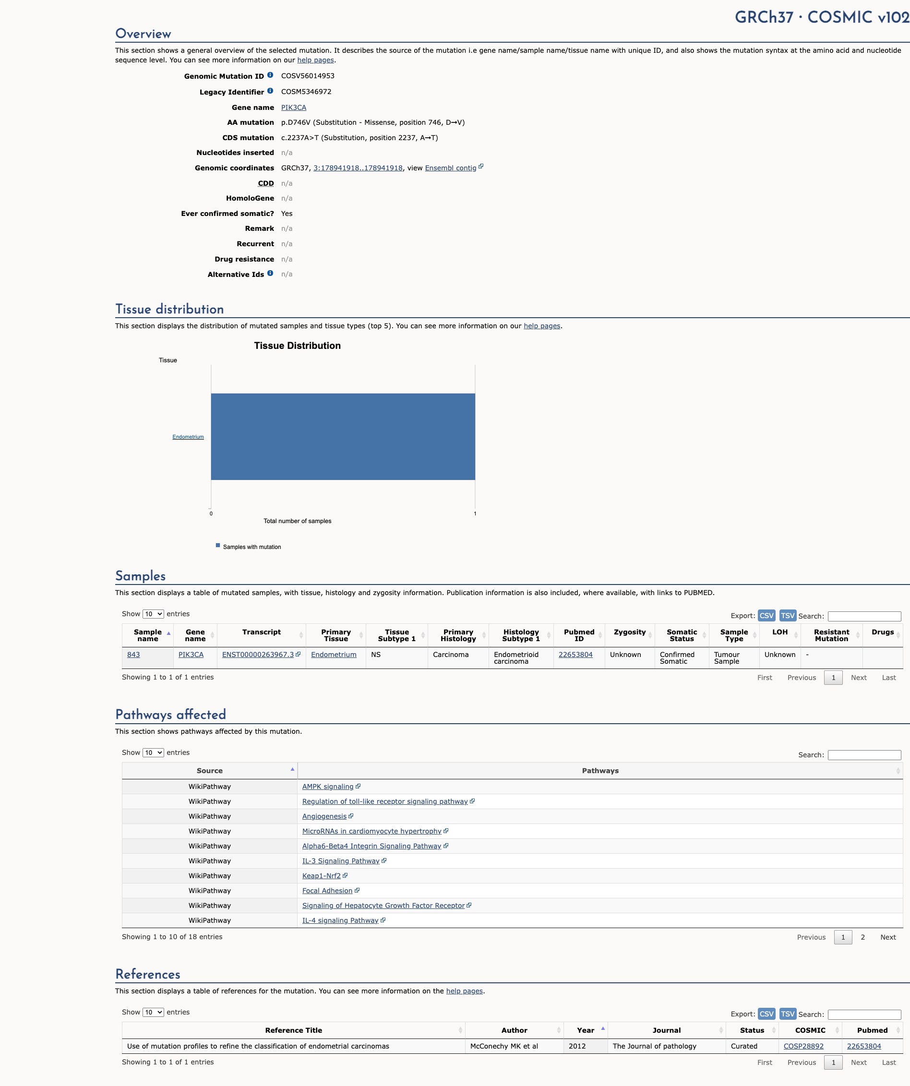Viewport: 910px width, 1086px height.
Task: Click sort arrows on Author column
Action: pyautogui.click(x=559, y=1031)
